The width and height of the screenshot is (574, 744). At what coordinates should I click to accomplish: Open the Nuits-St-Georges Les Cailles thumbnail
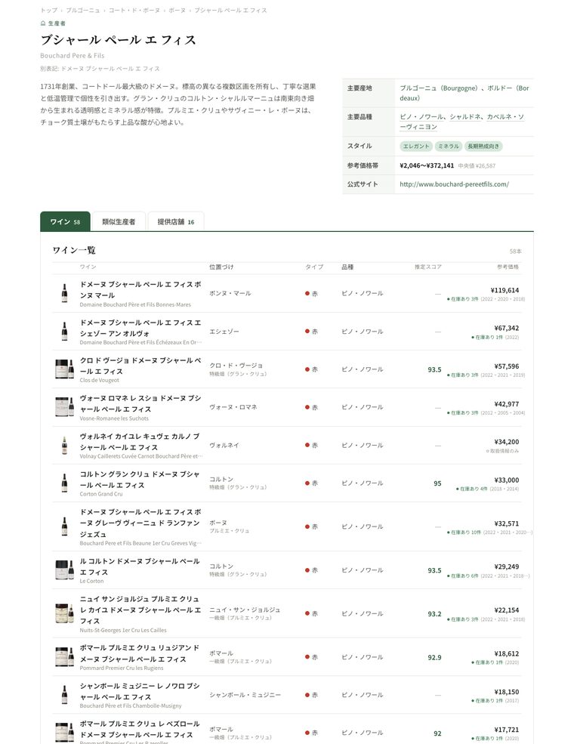click(x=64, y=613)
